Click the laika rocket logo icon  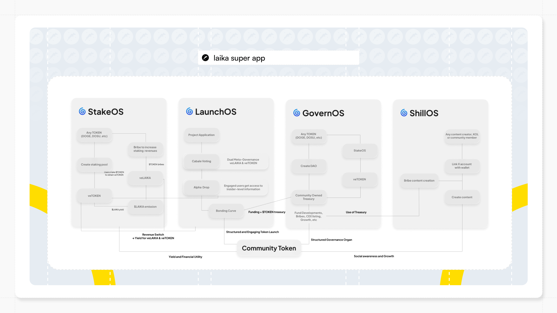point(205,58)
